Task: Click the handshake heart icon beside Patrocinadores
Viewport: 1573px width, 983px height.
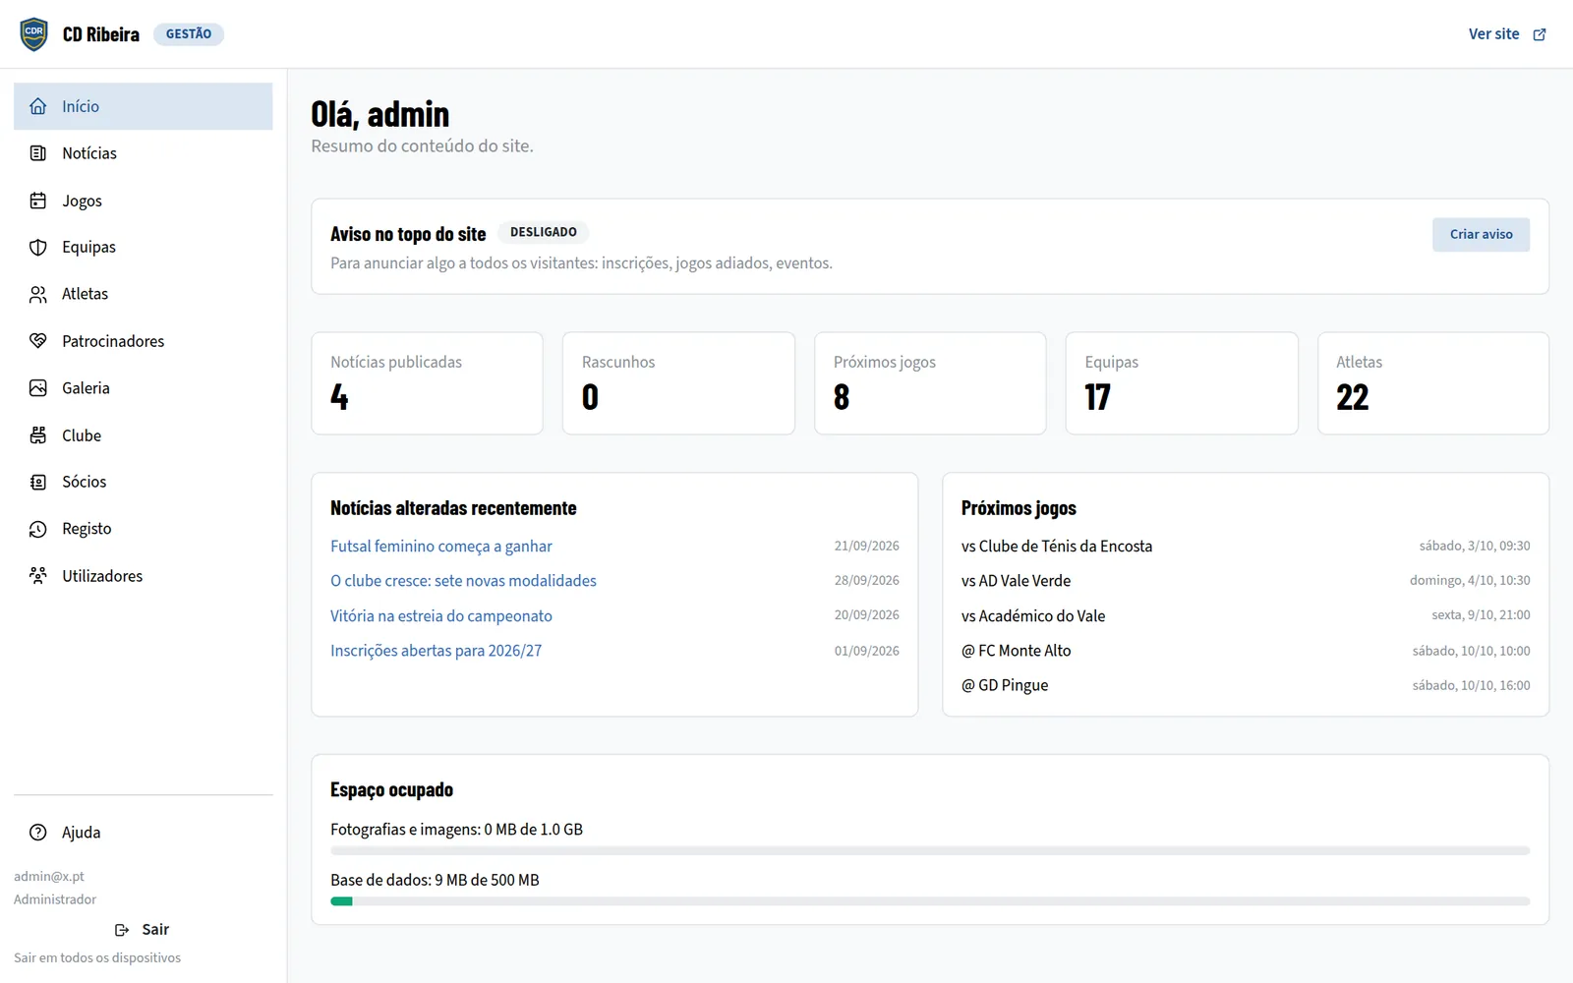Action: click(38, 341)
